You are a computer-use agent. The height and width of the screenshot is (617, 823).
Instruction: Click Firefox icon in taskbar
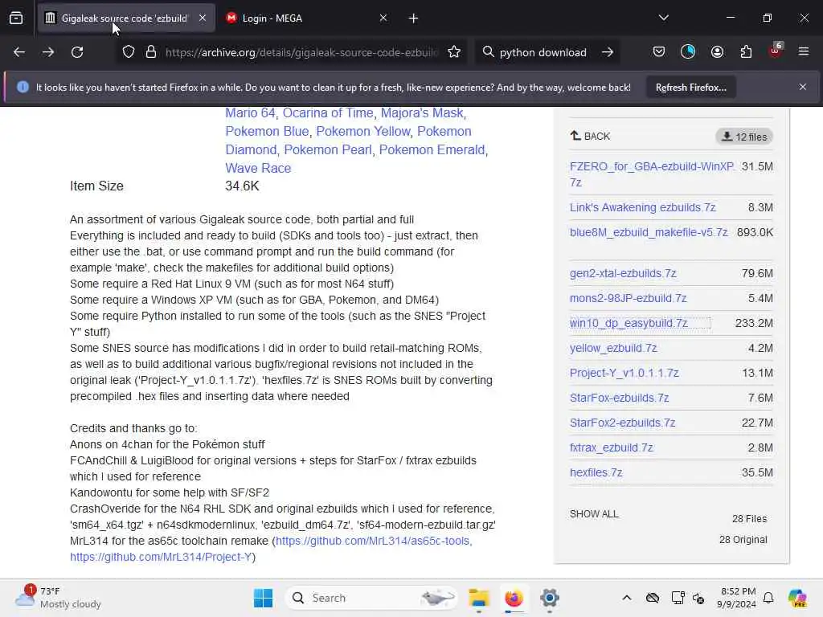point(514,598)
